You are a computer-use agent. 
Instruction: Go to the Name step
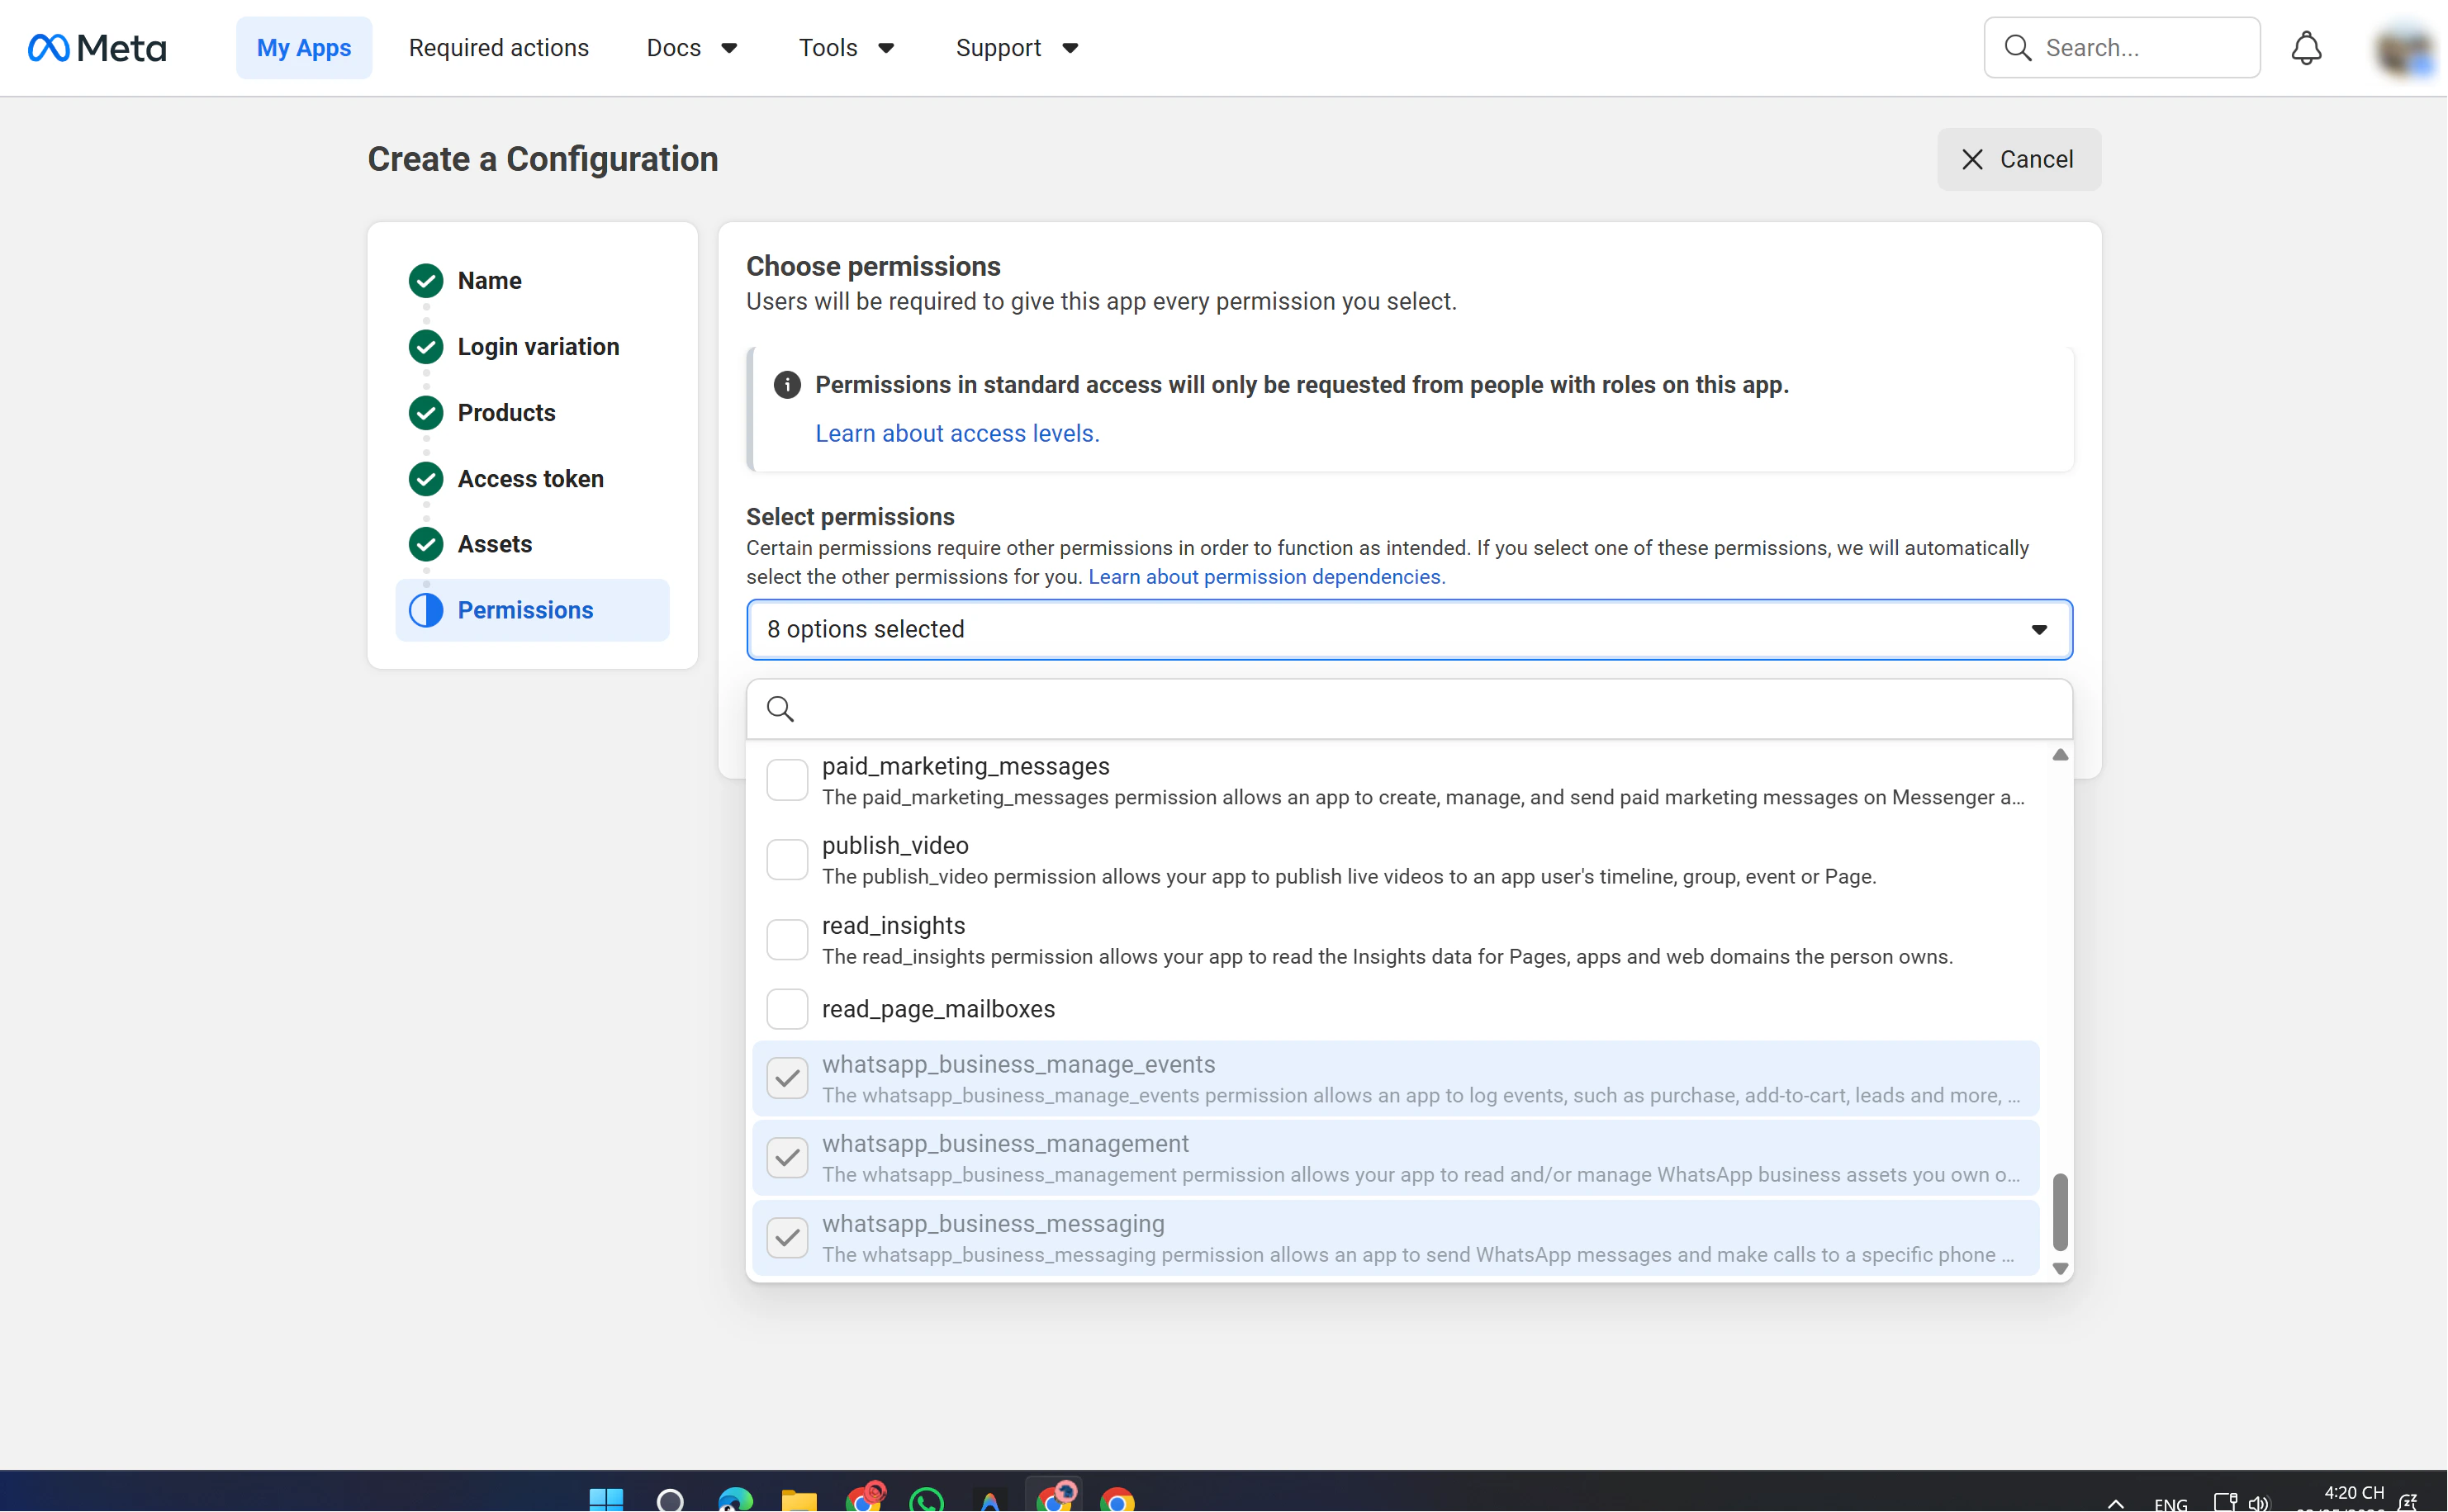(x=490, y=281)
